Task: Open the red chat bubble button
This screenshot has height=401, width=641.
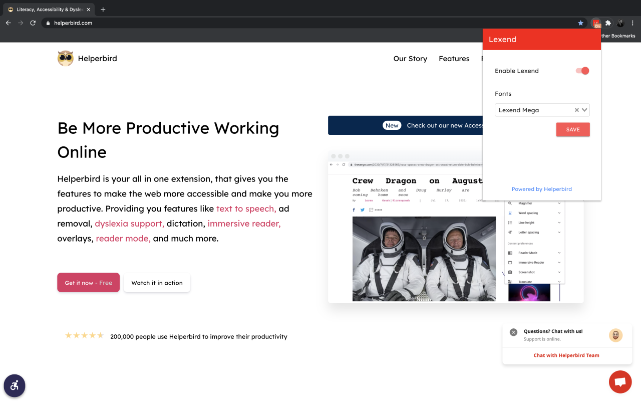Action: coord(620,382)
